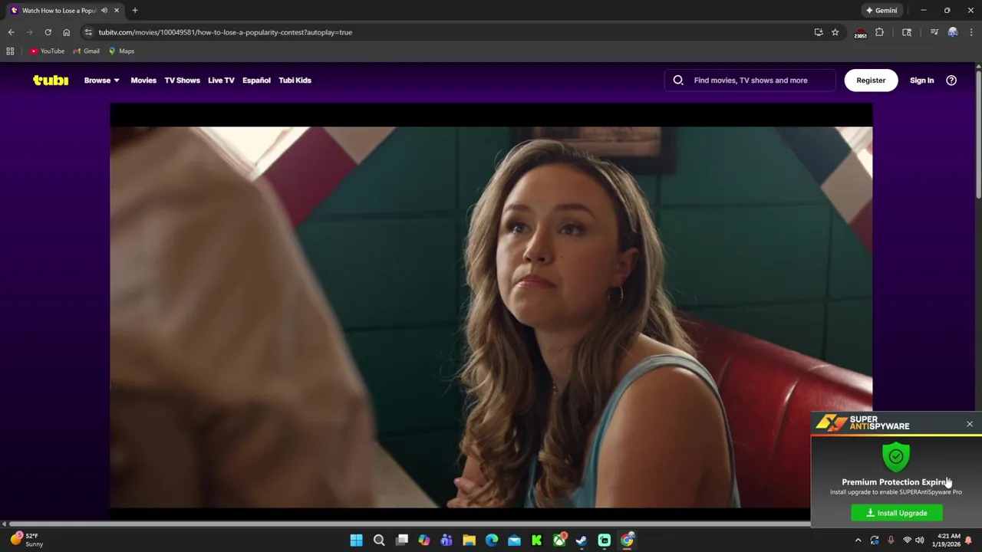Open taskbar Search
The height and width of the screenshot is (552, 982).
click(x=379, y=540)
